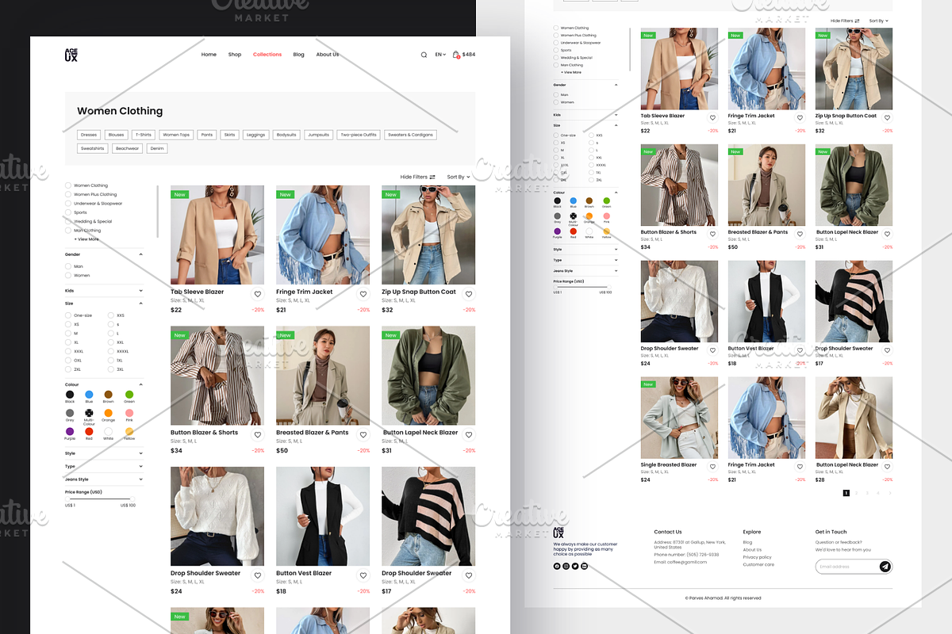The image size is (952, 634).
Task: Open About Us in the top navigation bar
Action: coord(328,55)
